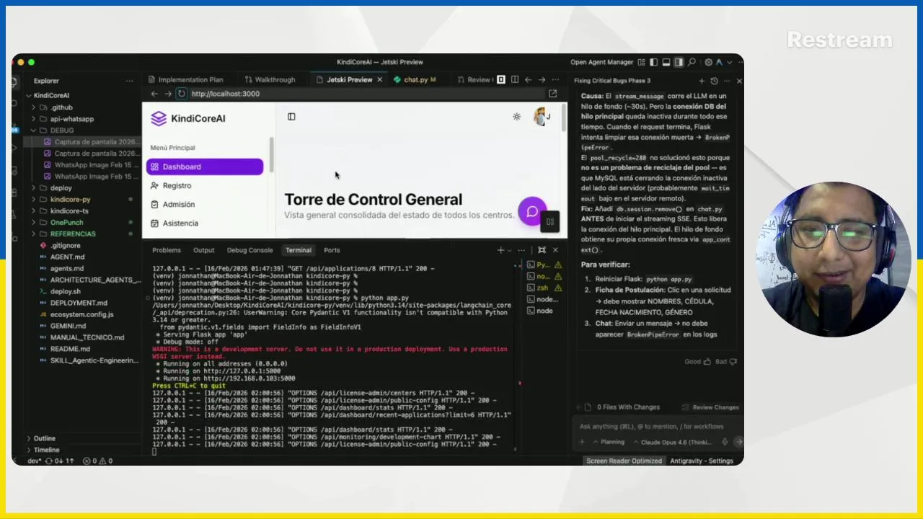
Task: Open the purple chat bubble button
Action: tap(532, 212)
